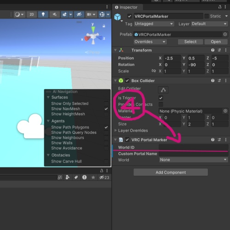230x230 pixels.
Task: Uncheck the Show NavMesh checkbox
Action: coord(106,109)
